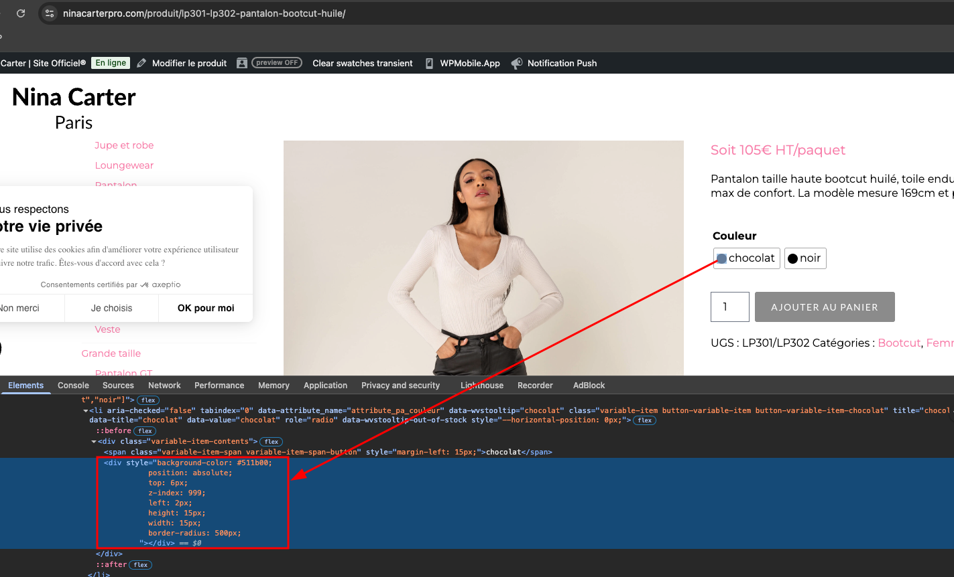Click AJOUTER AU PANIER button
The width and height of the screenshot is (954, 577).
[825, 307]
